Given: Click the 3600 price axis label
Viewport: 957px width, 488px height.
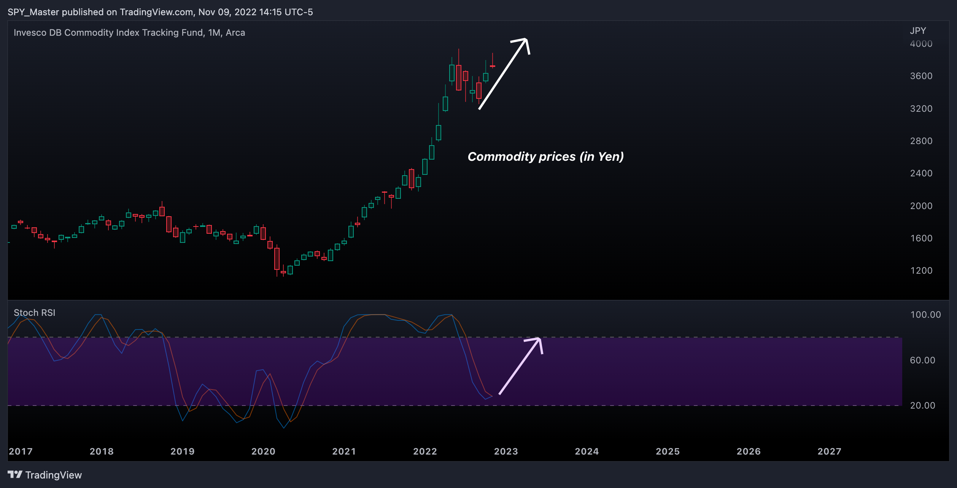Looking at the screenshot, I should pyautogui.click(x=921, y=76).
